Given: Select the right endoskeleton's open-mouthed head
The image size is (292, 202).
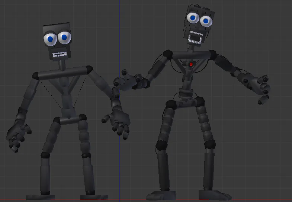Looking at the screenshot, I should [x=199, y=25].
